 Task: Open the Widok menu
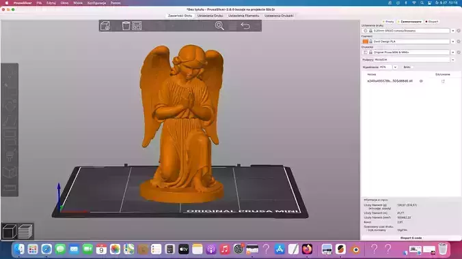(78, 3)
